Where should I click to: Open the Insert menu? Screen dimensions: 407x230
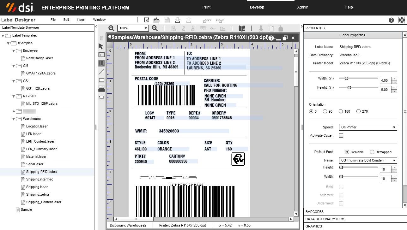(x=81, y=20)
